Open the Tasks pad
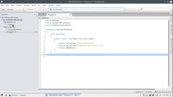Screen dimensions: 173x97 149,92
